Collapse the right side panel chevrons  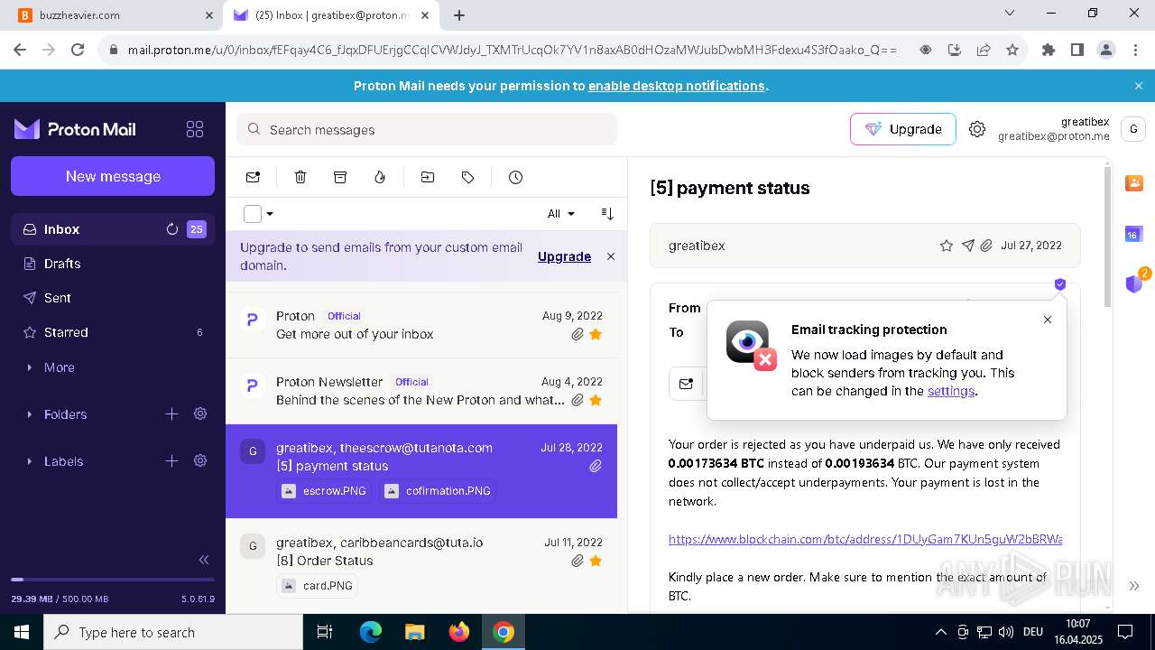[x=1133, y=586]
